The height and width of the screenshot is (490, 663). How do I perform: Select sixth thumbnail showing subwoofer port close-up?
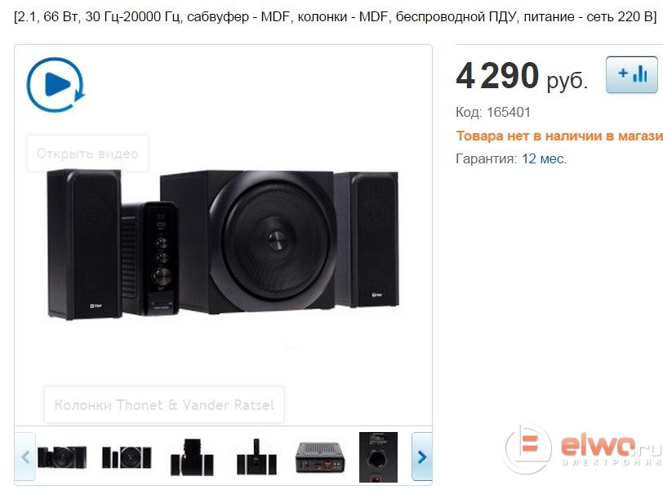[378, 457]
